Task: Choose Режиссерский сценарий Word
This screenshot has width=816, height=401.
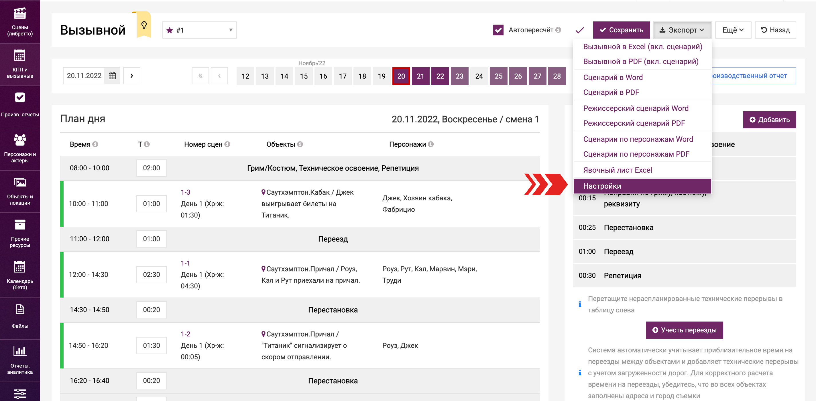Action: point(642,108)
